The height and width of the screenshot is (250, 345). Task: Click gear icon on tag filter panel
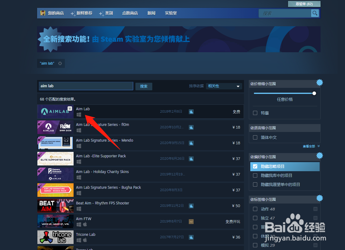[x=319, y=198]
